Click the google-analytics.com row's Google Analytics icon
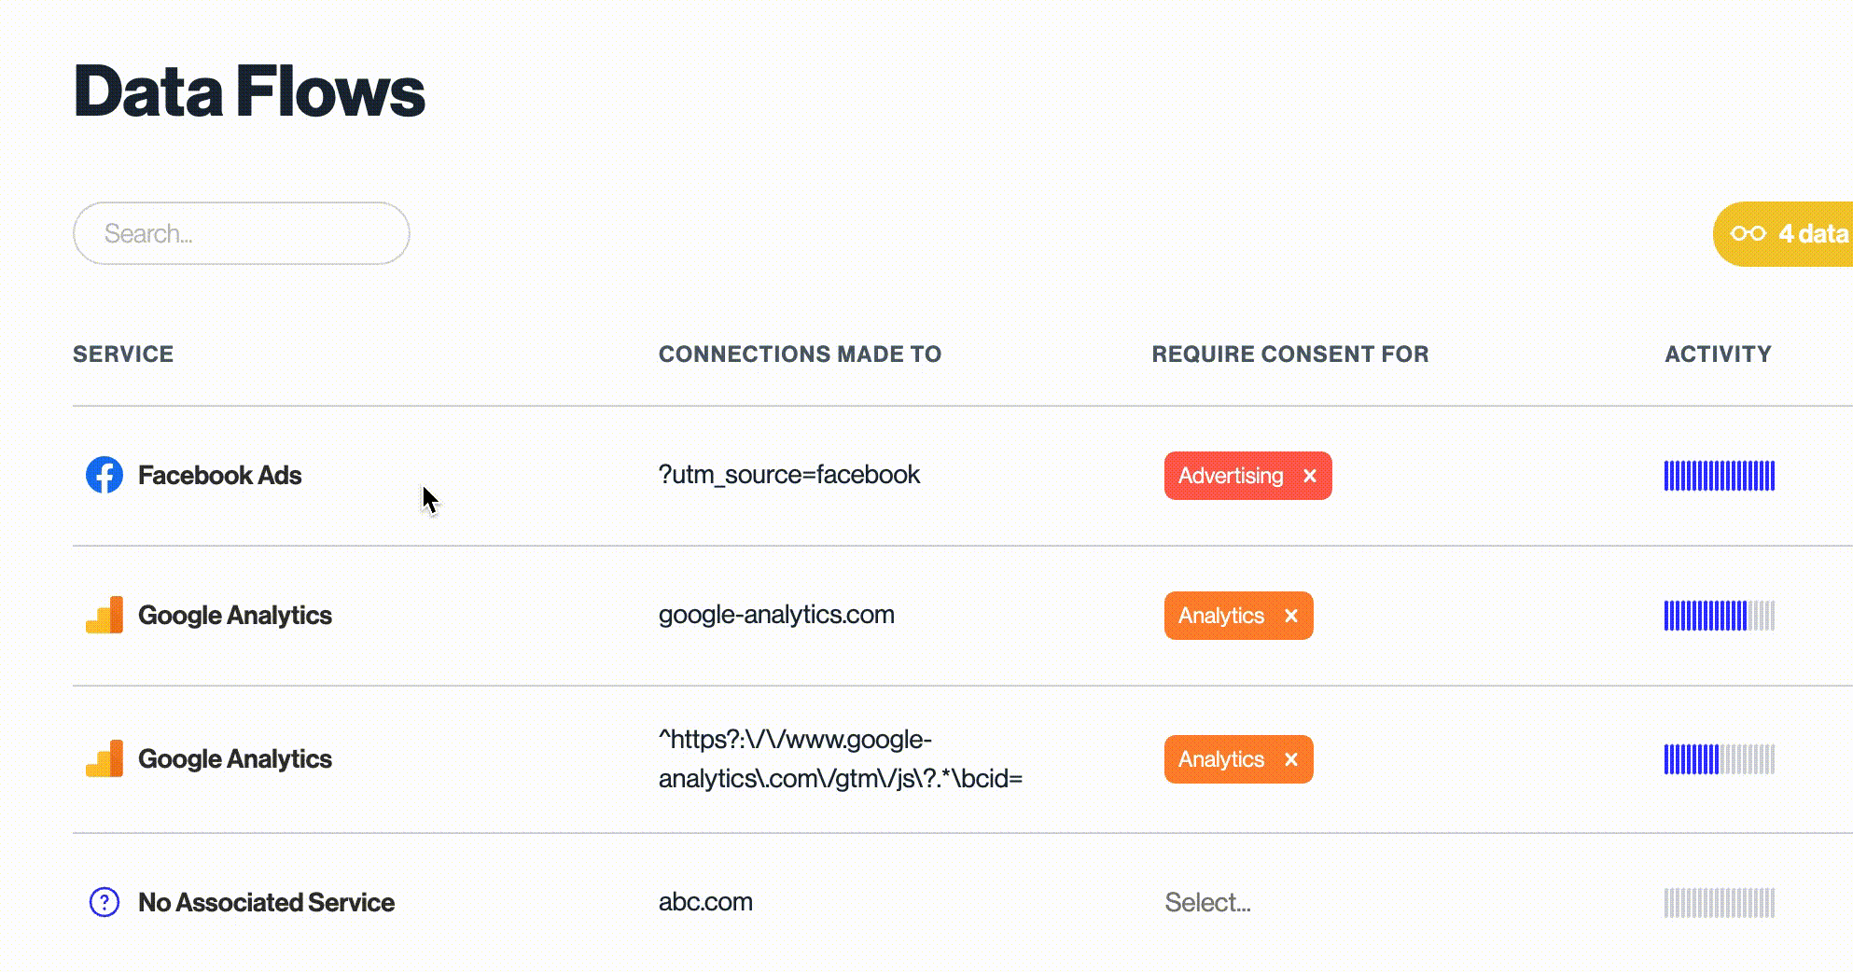This screenshot has width=1853, height=972. coord(104,616)
